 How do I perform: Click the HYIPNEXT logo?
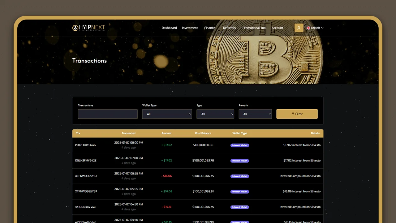[x=89, y=28]
